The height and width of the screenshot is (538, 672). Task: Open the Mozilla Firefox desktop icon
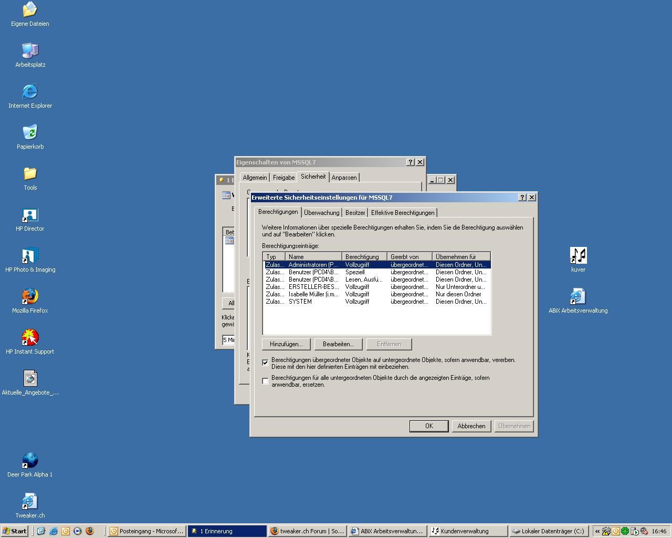point(30,297)
